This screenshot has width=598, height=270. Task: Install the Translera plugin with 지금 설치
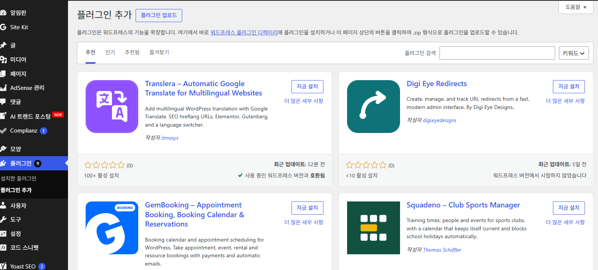coord(307,87)
